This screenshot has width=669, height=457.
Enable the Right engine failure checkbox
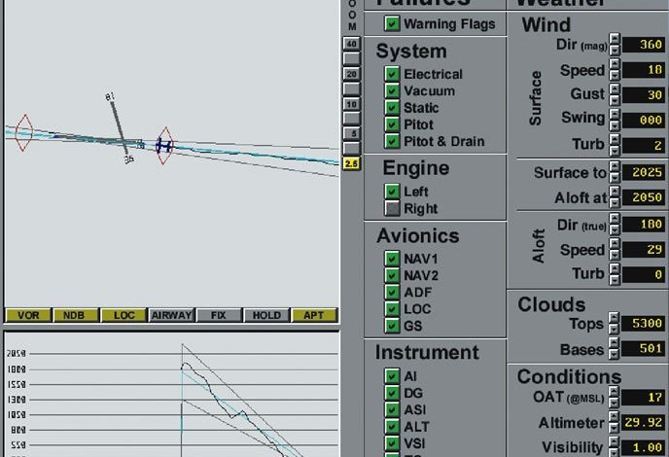tap(392, 209)
